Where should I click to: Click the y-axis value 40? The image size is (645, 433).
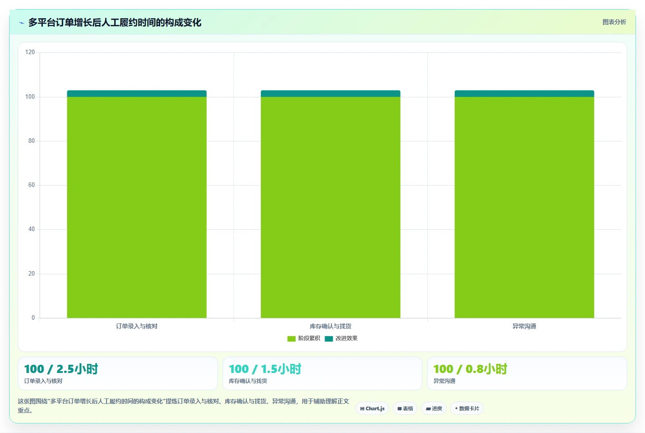(x=31, y=229)
